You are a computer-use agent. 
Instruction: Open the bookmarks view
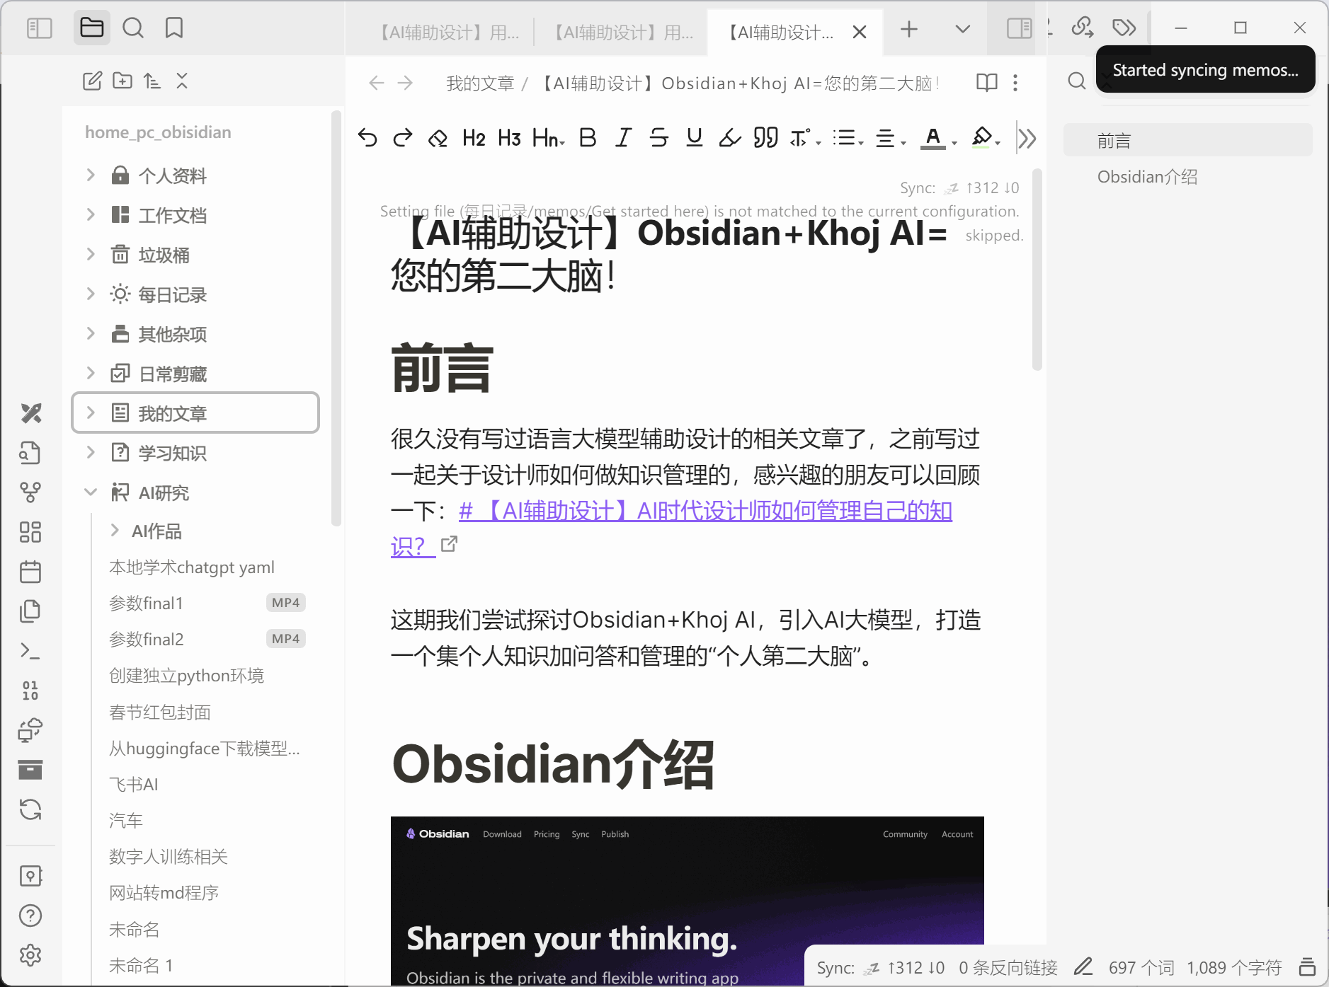[x=174, y=28]
